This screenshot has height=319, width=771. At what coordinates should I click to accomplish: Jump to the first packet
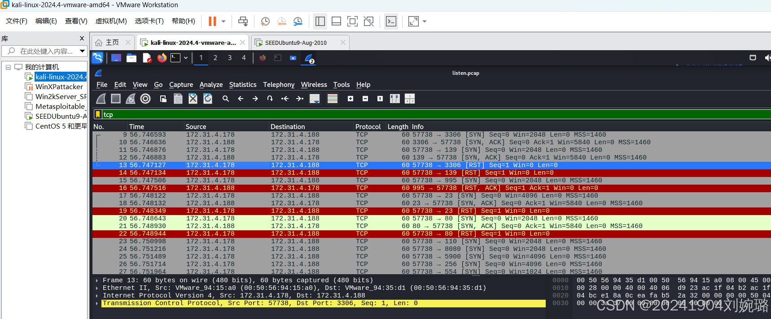pyautogui.click(x=285, y=99)
